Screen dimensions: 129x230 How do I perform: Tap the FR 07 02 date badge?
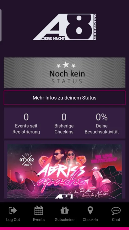27,160
